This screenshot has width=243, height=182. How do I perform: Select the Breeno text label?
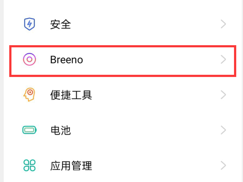(x=67, y=60)
